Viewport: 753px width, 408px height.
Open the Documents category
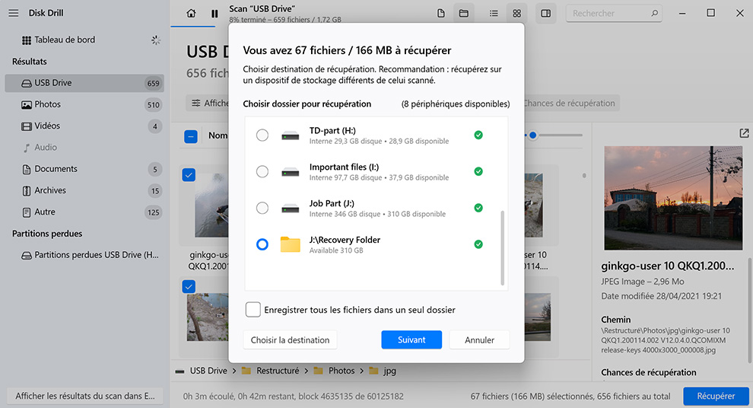[x=84, y=169]
